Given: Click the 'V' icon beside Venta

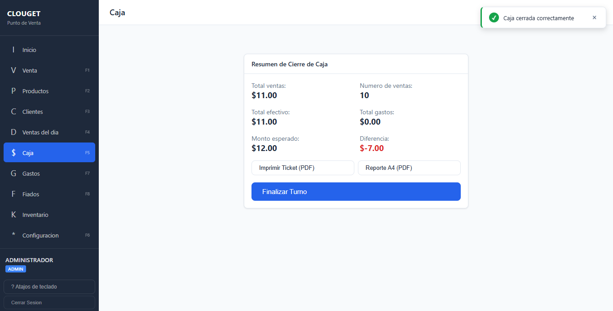Looking at the screenshot, I should click(13, 70).
